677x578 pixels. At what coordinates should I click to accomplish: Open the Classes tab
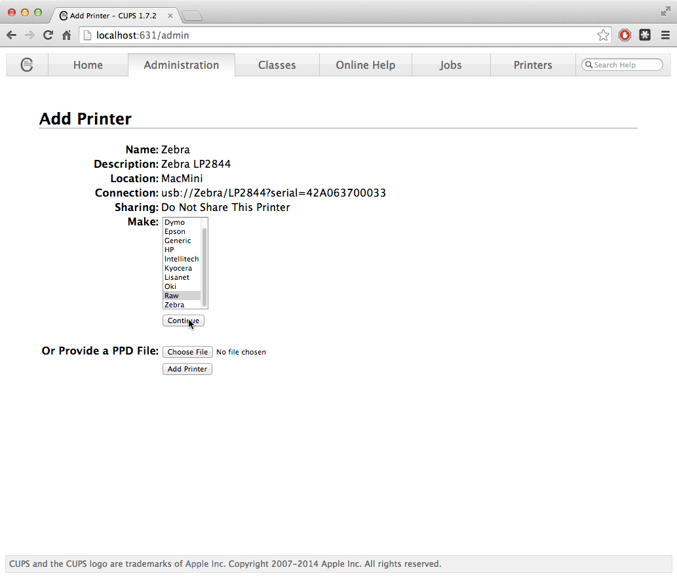277,65
